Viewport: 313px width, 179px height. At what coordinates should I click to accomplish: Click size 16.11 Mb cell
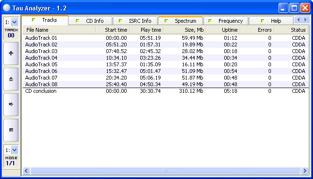(x=193, y=64)
